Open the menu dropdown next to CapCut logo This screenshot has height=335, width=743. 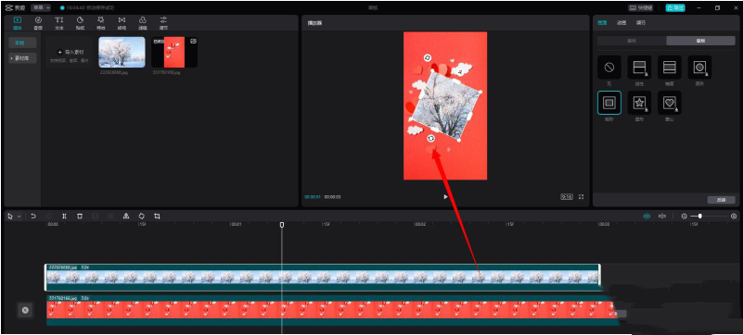click(x=41, y=8)
